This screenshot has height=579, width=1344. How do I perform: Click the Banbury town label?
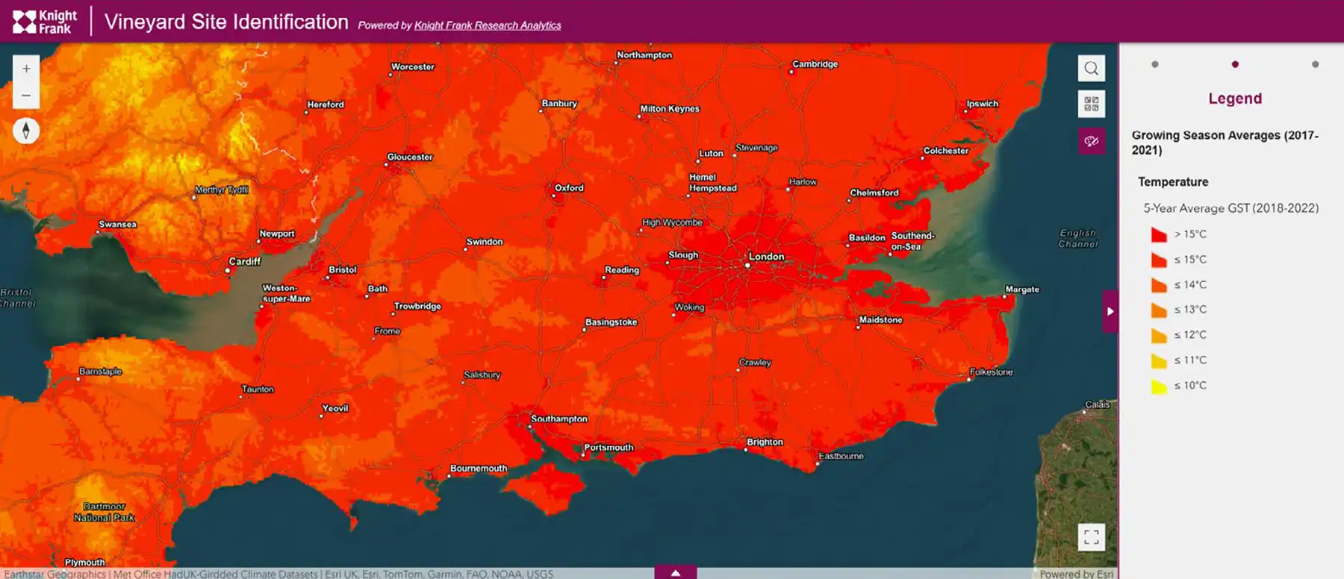coord(559,104)
